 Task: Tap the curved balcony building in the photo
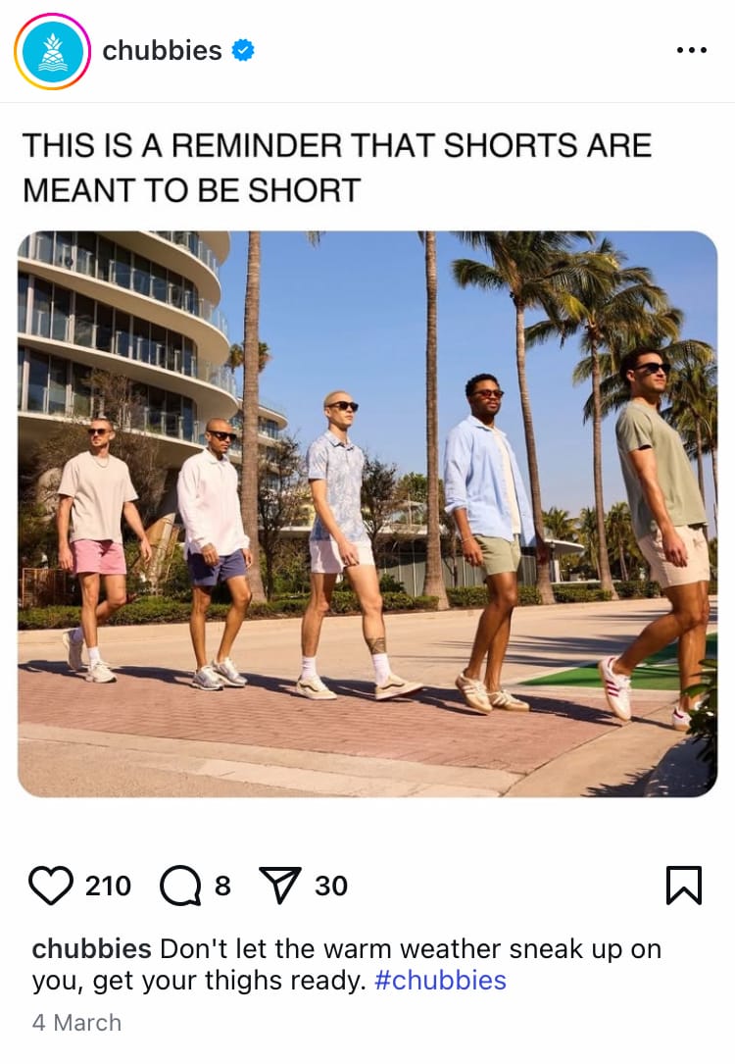click(x=125, y=339)
